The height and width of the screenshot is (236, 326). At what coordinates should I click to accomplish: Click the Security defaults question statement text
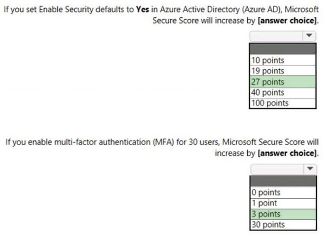point(161,15)
